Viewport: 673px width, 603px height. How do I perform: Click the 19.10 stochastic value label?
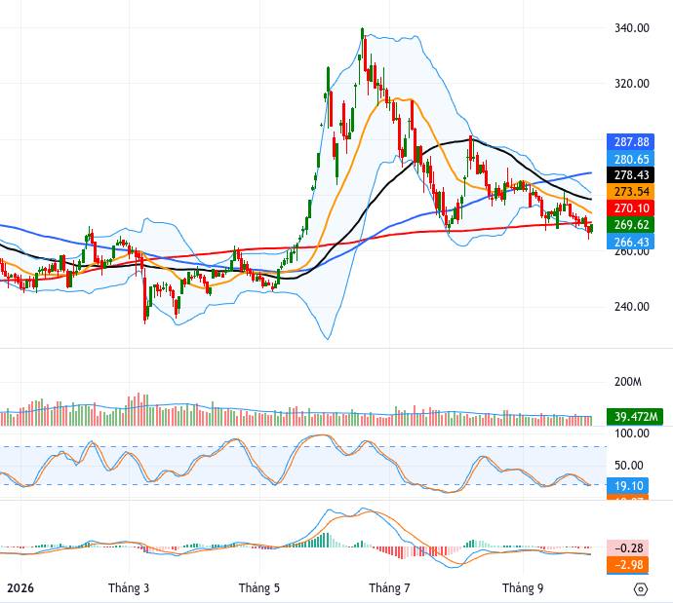point(627,486)
